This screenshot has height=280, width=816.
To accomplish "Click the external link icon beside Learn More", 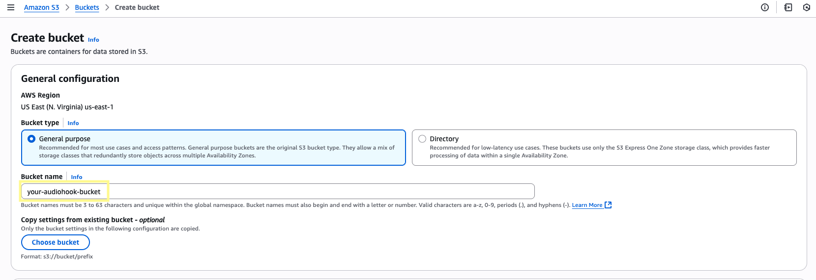I will (x=608, y=205).
